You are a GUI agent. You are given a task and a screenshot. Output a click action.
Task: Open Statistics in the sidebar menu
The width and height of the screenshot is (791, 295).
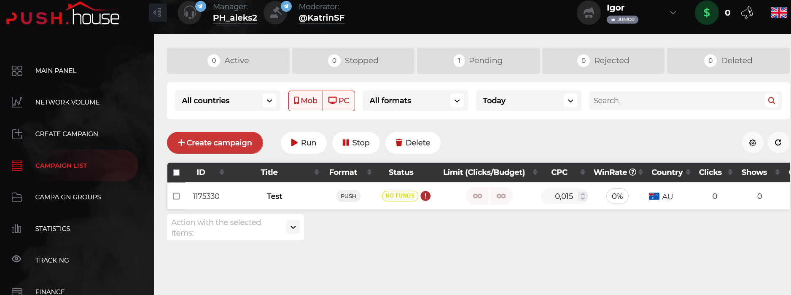pyautogui.click(x=53, y=228)
